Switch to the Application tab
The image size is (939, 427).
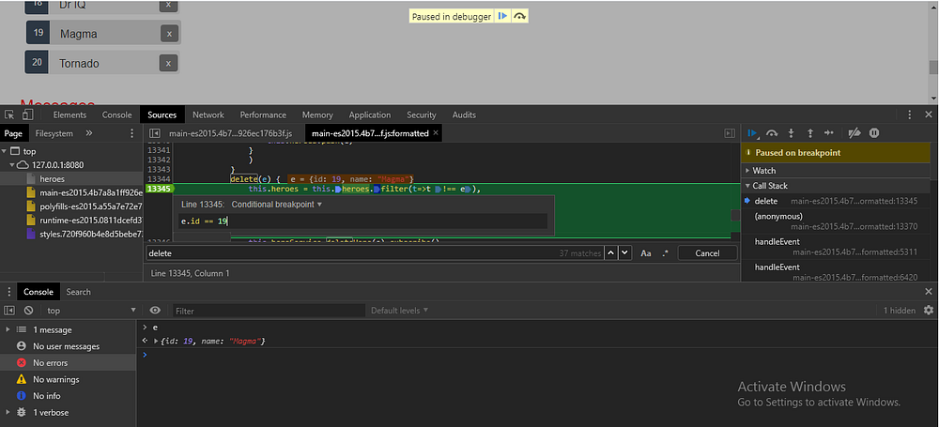[369, 115]
